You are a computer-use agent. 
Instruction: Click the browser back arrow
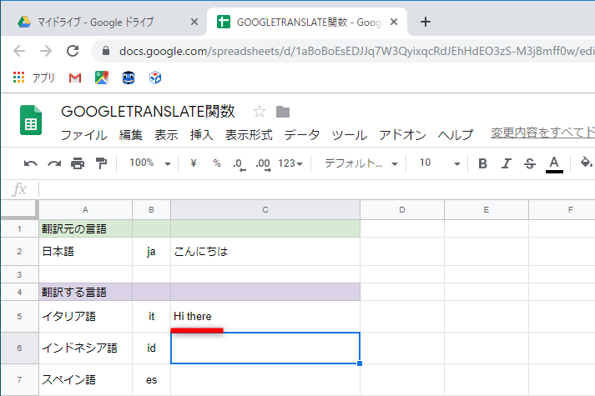tap(19, 51)
